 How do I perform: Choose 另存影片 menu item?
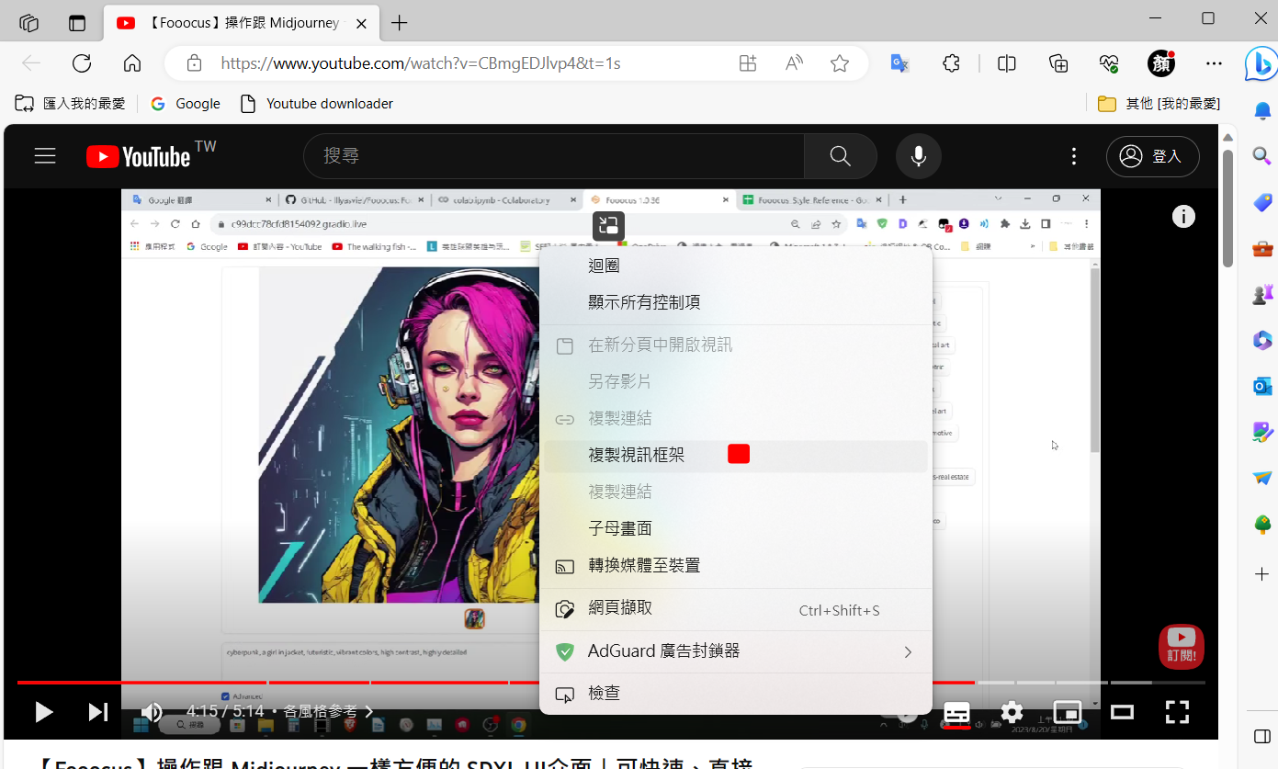pyautogui.click(x=736, y=381)
